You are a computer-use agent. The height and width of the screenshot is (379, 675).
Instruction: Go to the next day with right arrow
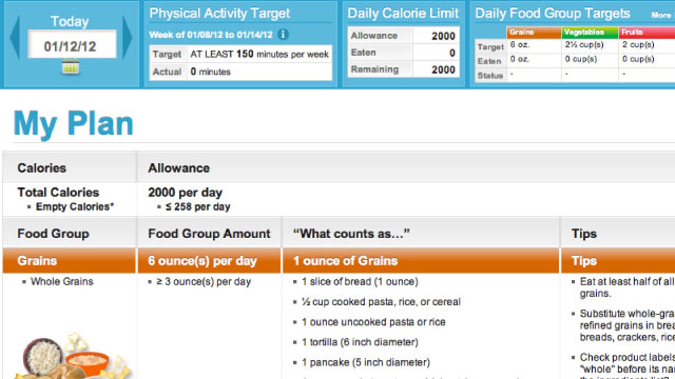pos(127,37)
